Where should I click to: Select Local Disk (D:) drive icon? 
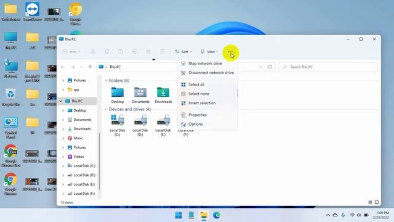click(140, 120)
